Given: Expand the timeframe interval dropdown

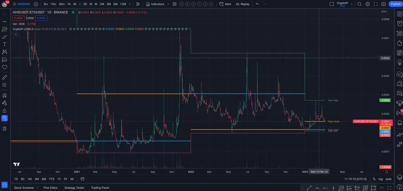Looking at the screenshot, I should [x=130, y=4].
